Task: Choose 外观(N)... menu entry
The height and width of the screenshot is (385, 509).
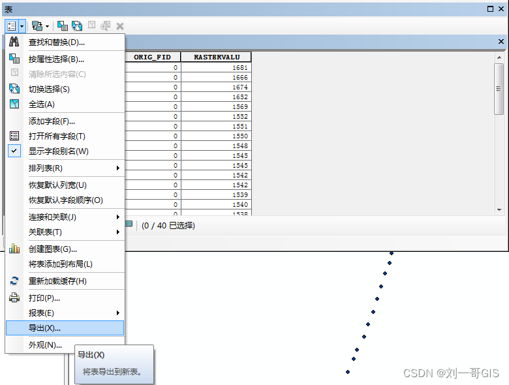Action: 65,345
